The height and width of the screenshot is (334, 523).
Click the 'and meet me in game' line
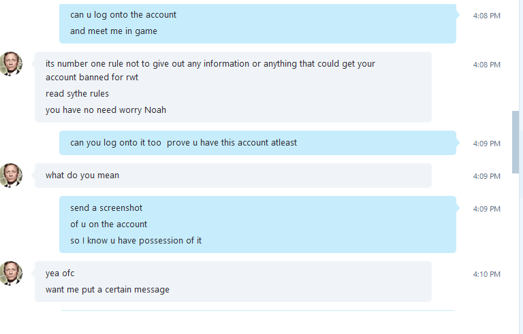click(114, 31)
